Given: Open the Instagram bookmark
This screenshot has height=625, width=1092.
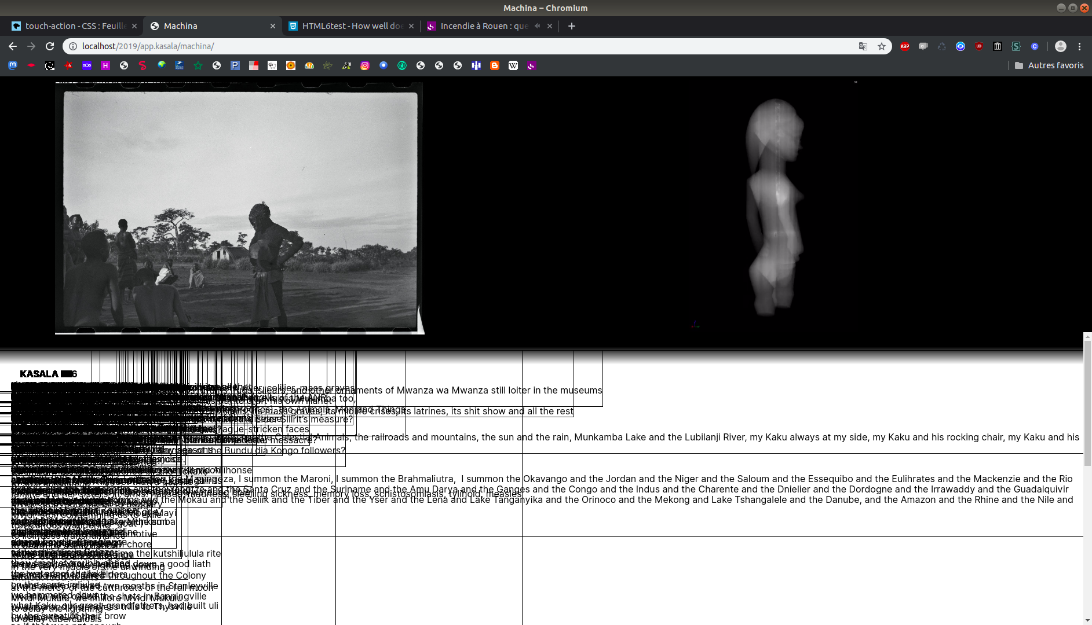Looking at the screenshot, I should [x=365, y=65].
